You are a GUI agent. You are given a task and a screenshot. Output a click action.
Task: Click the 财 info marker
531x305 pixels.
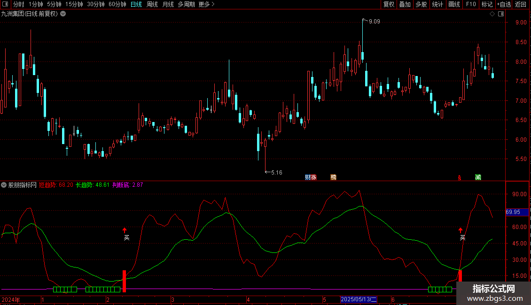307,177
